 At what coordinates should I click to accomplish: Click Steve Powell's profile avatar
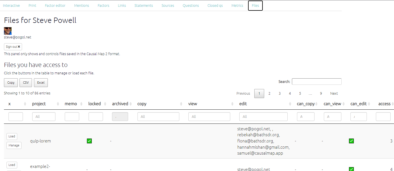(x=8, y=31)
